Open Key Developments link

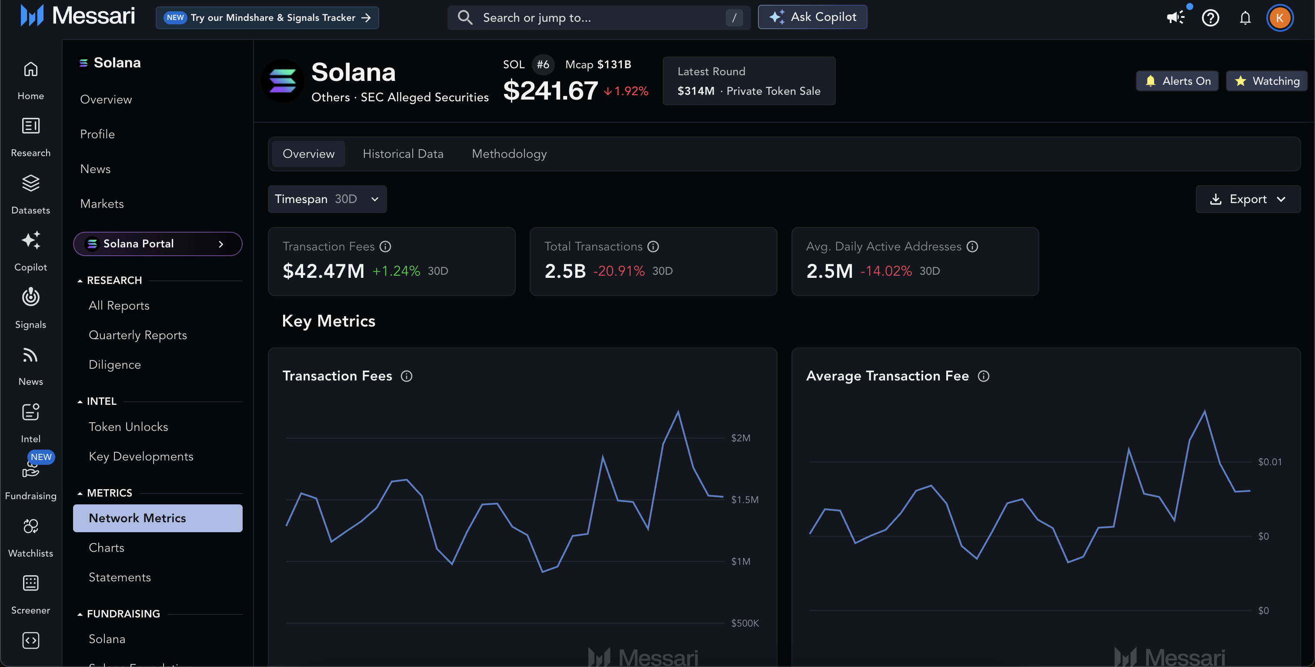[141, 456]
